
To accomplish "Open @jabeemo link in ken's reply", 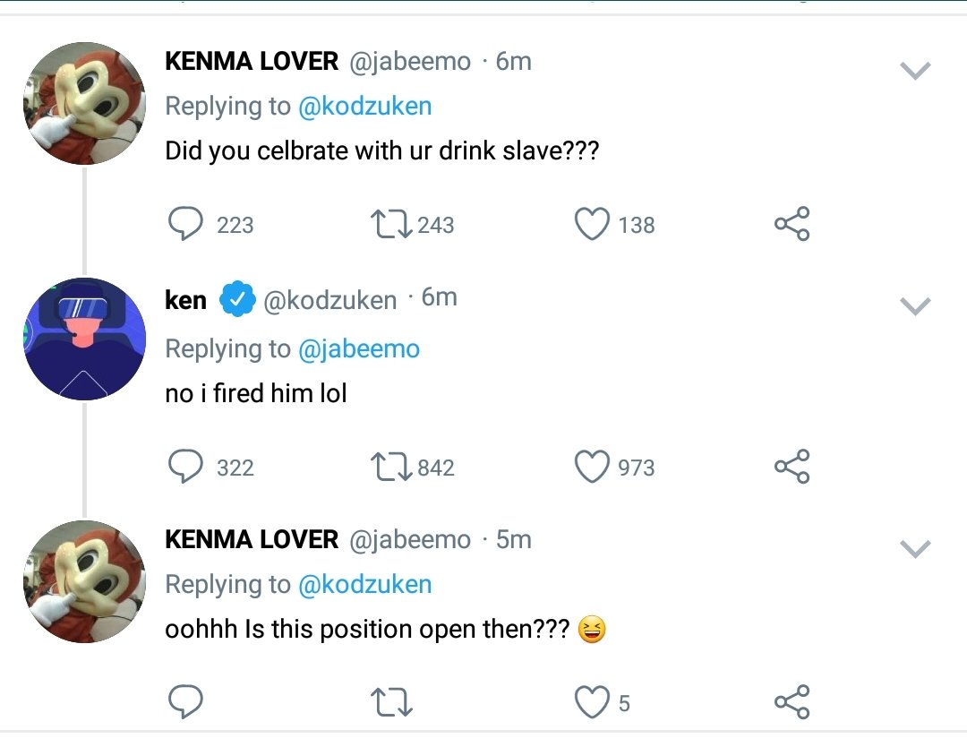I will [359, 348].
